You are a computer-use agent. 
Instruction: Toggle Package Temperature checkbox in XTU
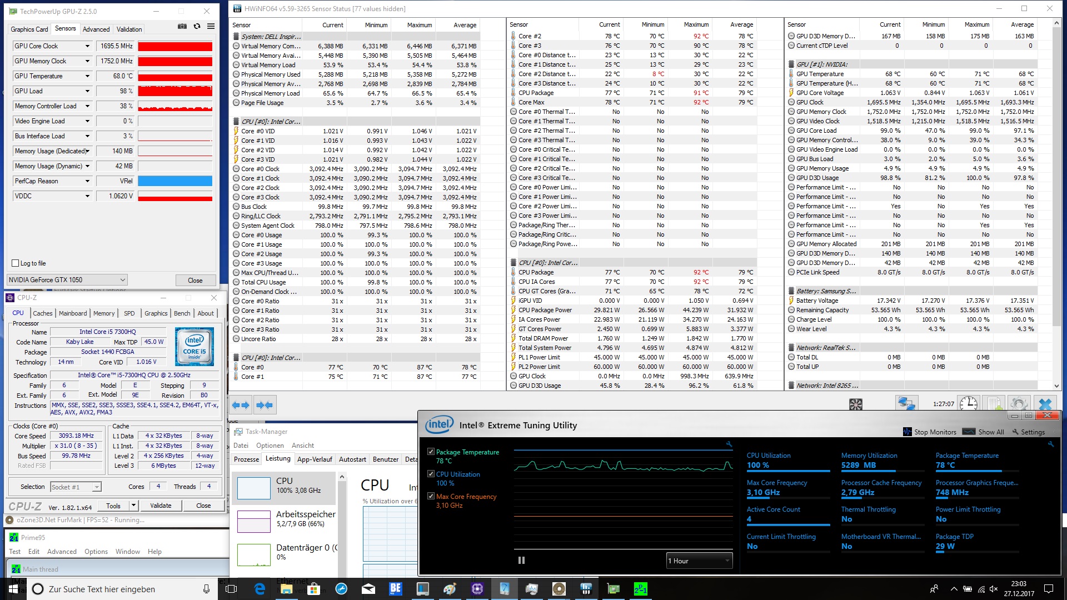[x=431, y=452]
